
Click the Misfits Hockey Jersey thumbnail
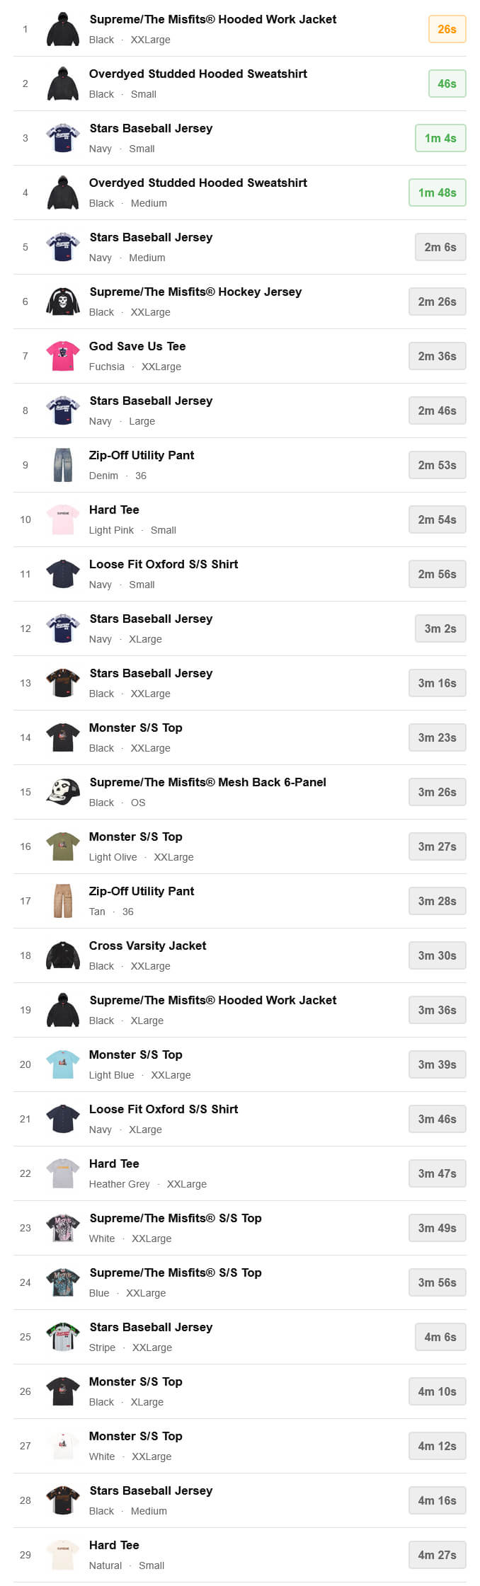click(63, 302)
